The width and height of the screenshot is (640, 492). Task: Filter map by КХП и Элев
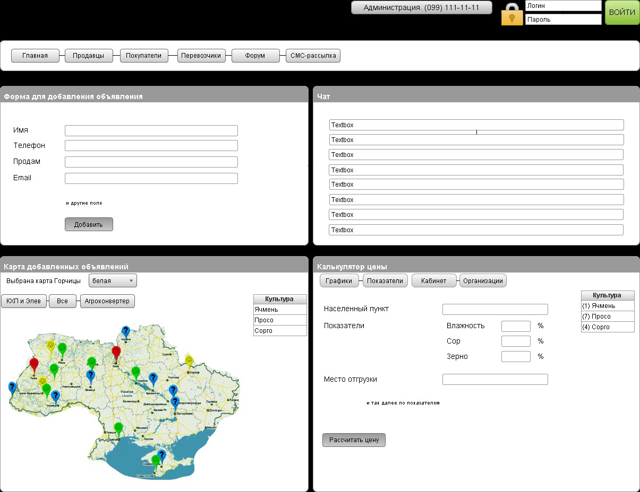(x=24, y=301)
